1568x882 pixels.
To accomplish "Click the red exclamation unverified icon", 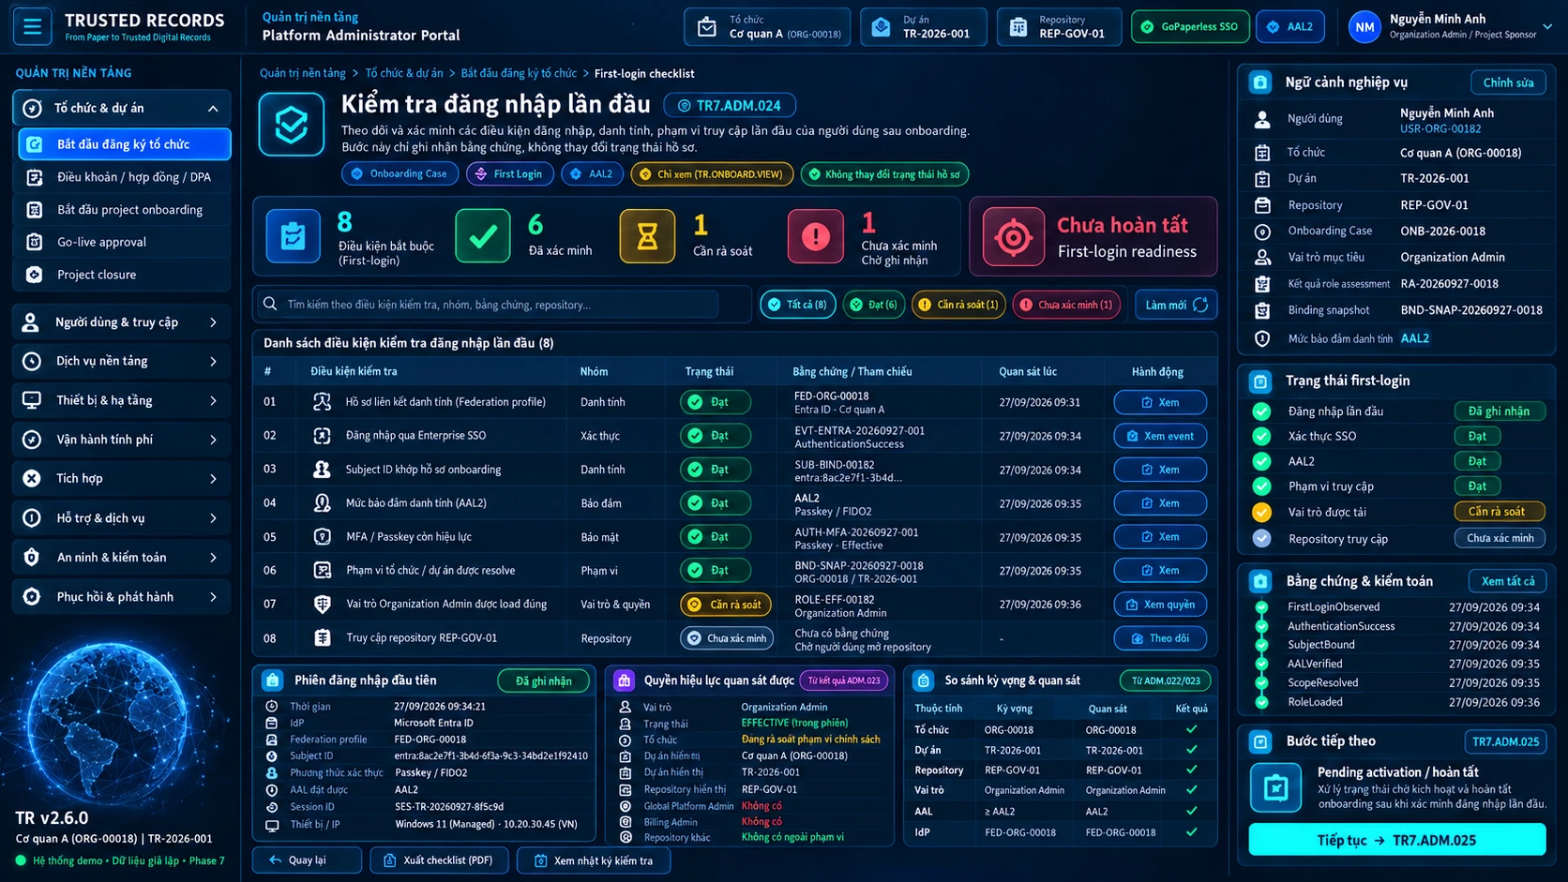I will (x=815, y=236).
